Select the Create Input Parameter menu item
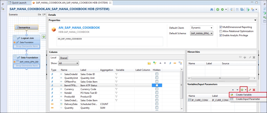 (x=248, y=99)
